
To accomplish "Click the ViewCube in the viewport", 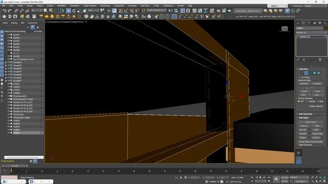I will click(284, 29).
